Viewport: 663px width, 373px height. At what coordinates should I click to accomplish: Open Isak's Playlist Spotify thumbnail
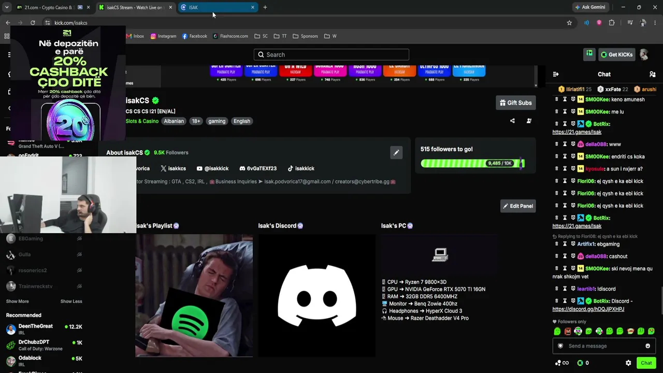tap(194, 296)
